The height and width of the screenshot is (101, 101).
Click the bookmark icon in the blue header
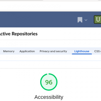80,20
